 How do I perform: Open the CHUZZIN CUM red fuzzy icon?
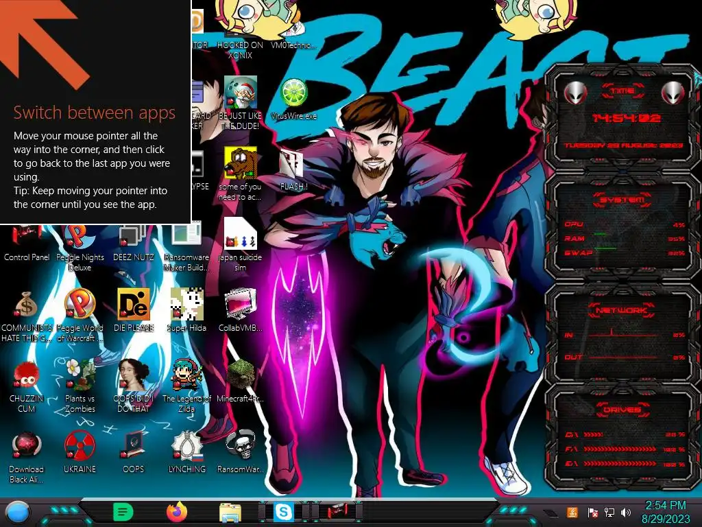pos(27,386)
